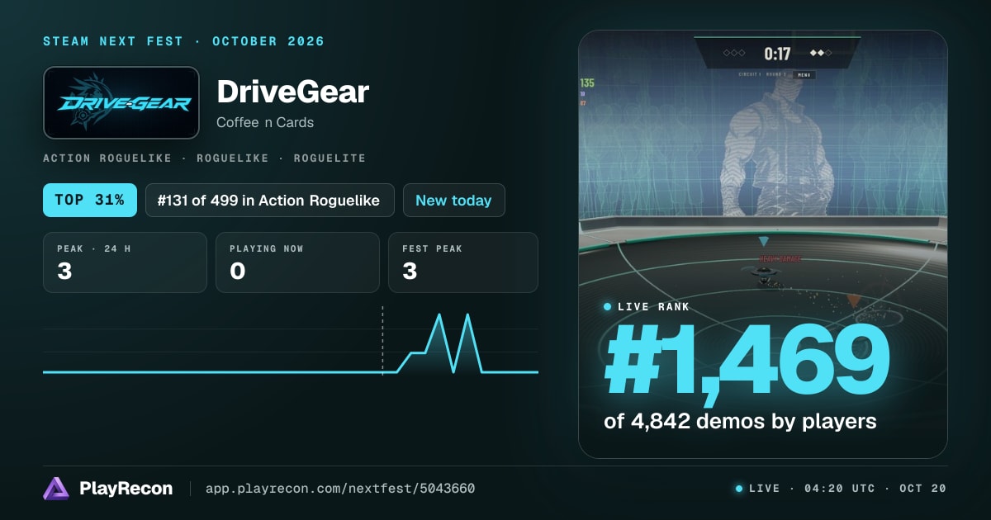Click the ROGUELITE genre tag
This screenshot has height=520, width=991.
tap(330, 158)
